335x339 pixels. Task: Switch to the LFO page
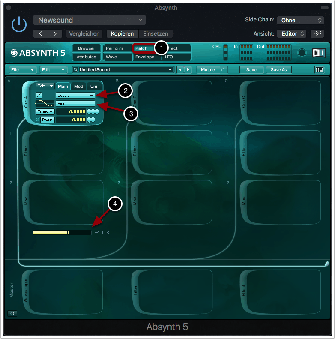[177, 57]
